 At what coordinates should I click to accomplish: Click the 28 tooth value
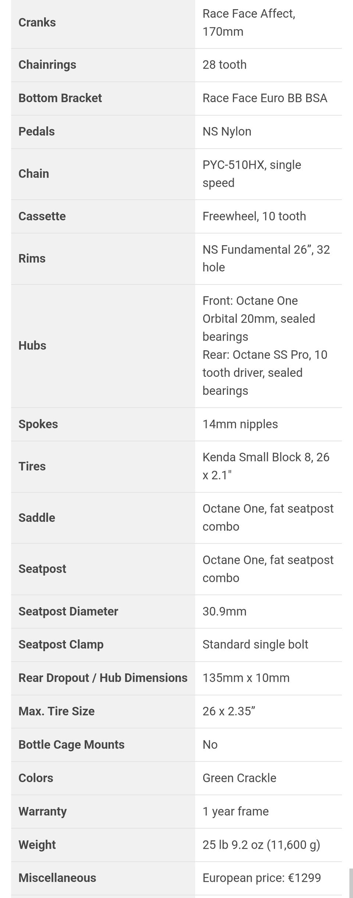coord(224,64)
